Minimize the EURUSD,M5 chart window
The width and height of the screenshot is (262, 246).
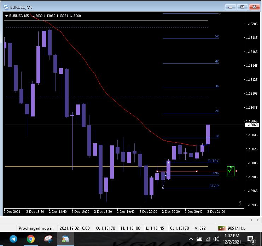tap(231, 7)
